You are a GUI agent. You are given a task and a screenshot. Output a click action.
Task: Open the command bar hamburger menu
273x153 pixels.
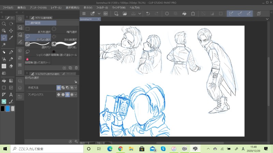pos(84,14)
